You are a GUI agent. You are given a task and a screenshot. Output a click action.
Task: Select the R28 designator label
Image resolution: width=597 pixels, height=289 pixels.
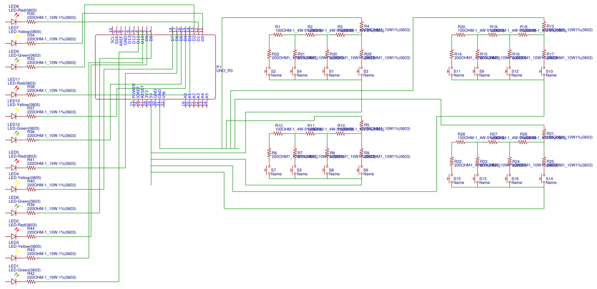pyautogui.click(x=462, y=134)
